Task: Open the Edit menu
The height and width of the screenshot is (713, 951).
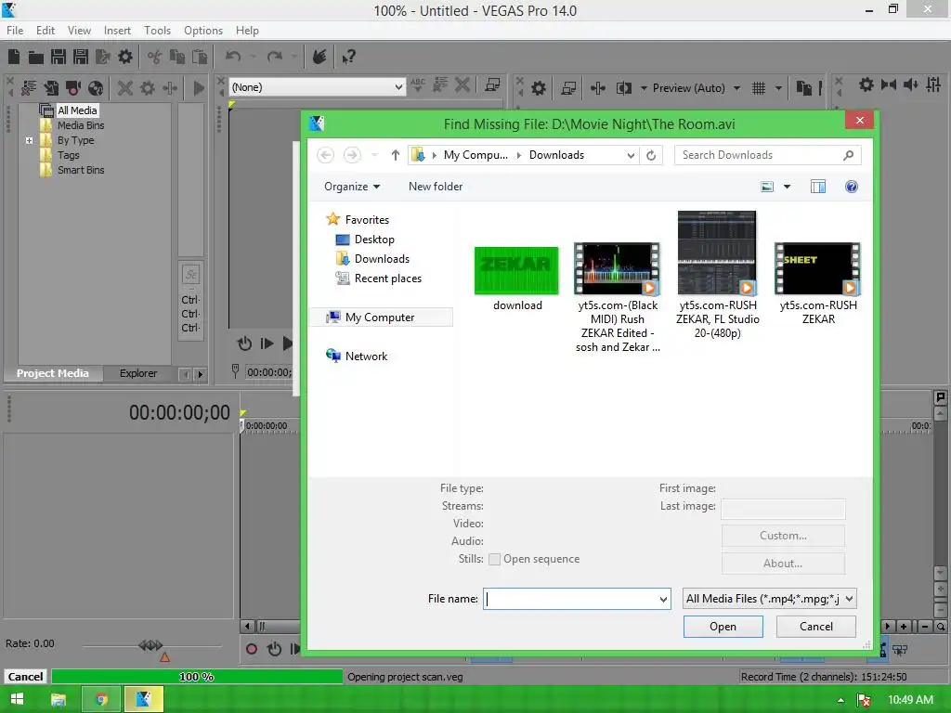Action: pyautogui.click(x=46, y=31)
